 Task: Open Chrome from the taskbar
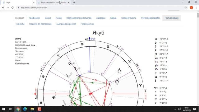pos(18,109)
